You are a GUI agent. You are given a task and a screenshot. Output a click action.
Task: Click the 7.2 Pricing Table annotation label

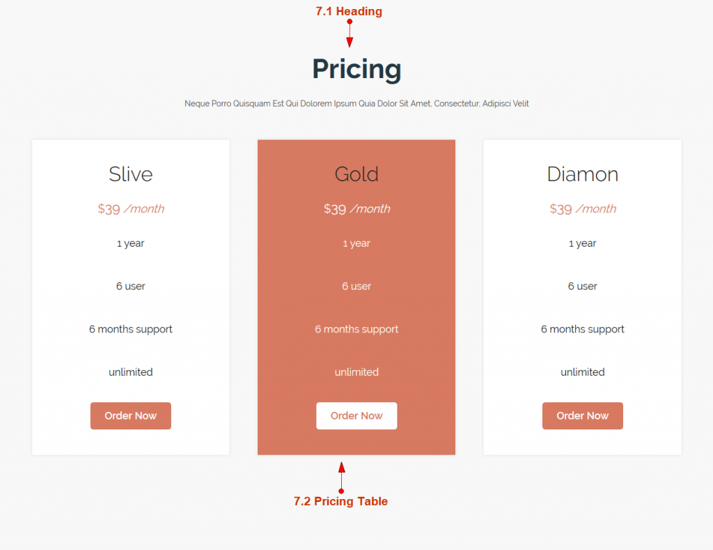point(340,501)
